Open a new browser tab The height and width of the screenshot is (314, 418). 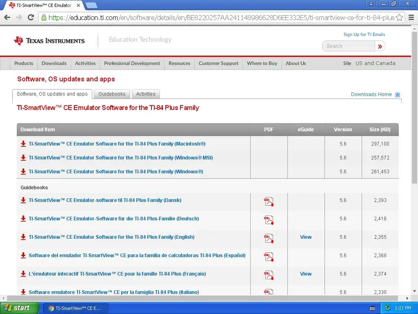pyautogui.click(x=91, y=5)
